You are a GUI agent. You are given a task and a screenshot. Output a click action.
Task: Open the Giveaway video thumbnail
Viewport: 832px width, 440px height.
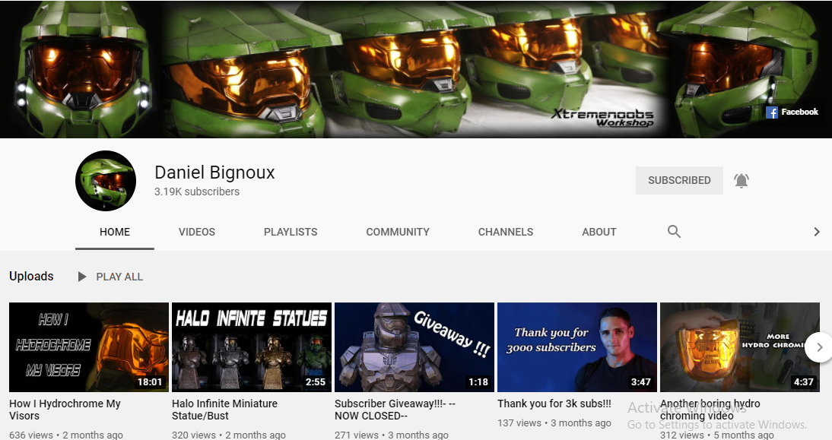[414, 347]
